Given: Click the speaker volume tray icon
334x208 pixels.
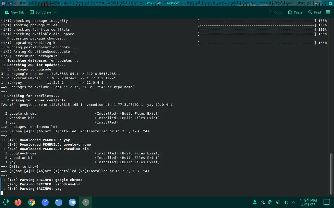Looking at the screenshot, I should (286, 202).
